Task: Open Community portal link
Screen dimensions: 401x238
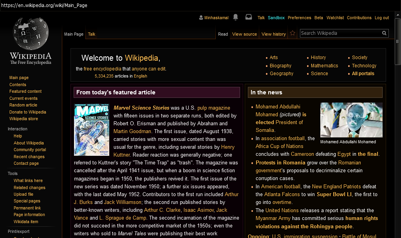Action: pyautogui.click(x=30, y=150)
